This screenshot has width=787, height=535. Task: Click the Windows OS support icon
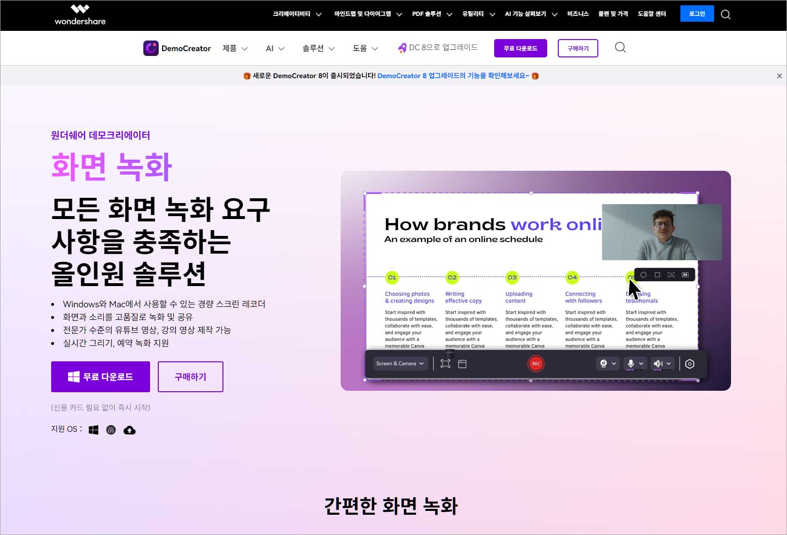[x=94, y=429]
